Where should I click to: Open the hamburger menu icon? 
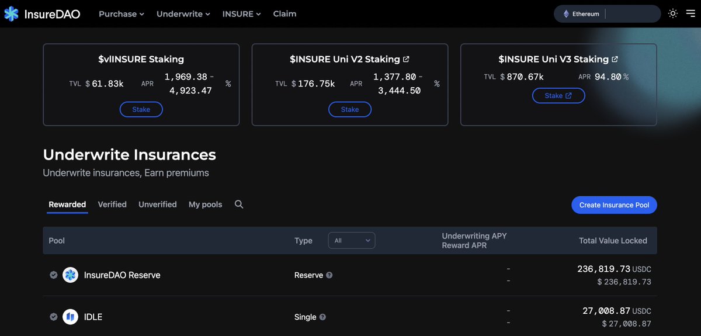point(690,13)
